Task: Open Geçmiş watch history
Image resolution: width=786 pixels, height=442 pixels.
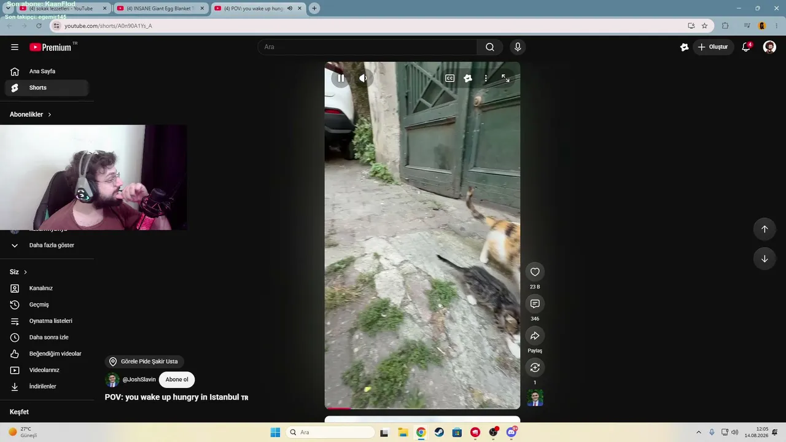Action: click(47, 304)
